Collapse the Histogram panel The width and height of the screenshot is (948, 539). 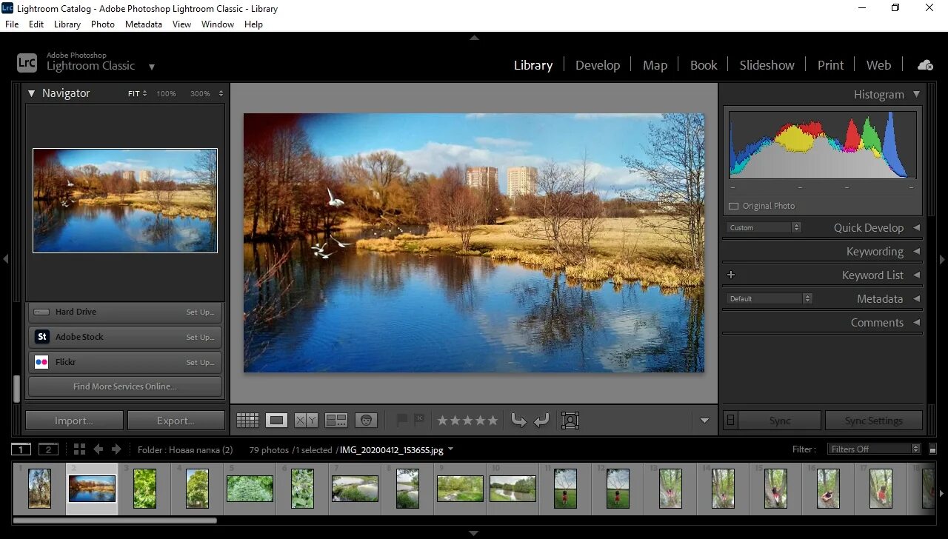916,94
